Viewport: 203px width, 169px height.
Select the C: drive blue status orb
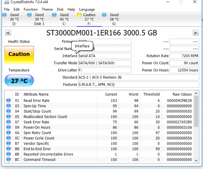54,15
